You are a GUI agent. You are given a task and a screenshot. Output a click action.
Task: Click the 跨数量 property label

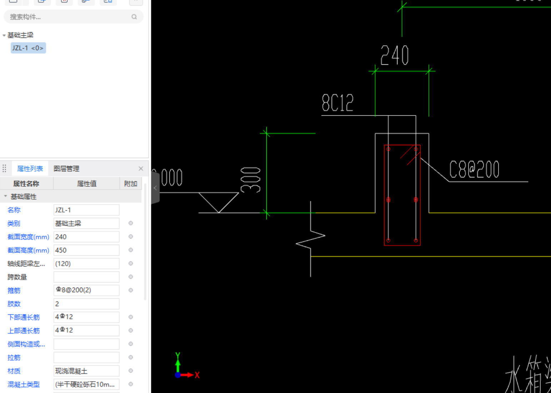(x=17, y=277)
